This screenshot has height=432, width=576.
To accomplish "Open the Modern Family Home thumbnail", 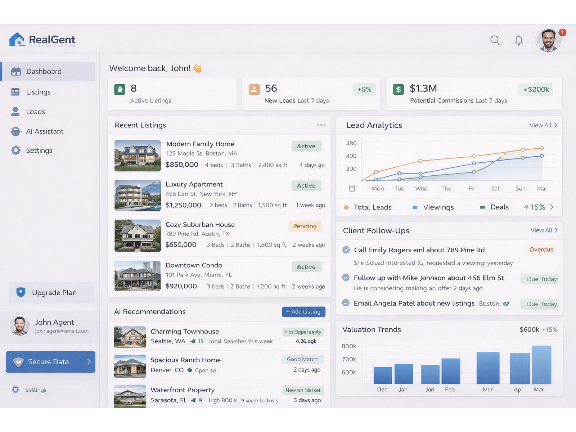I will pos(138,156).
